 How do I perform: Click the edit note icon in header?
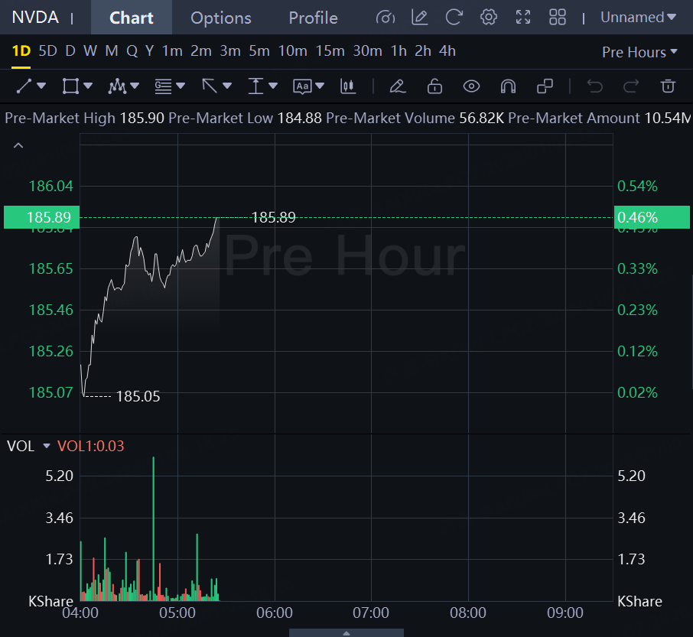pos(419,18)
